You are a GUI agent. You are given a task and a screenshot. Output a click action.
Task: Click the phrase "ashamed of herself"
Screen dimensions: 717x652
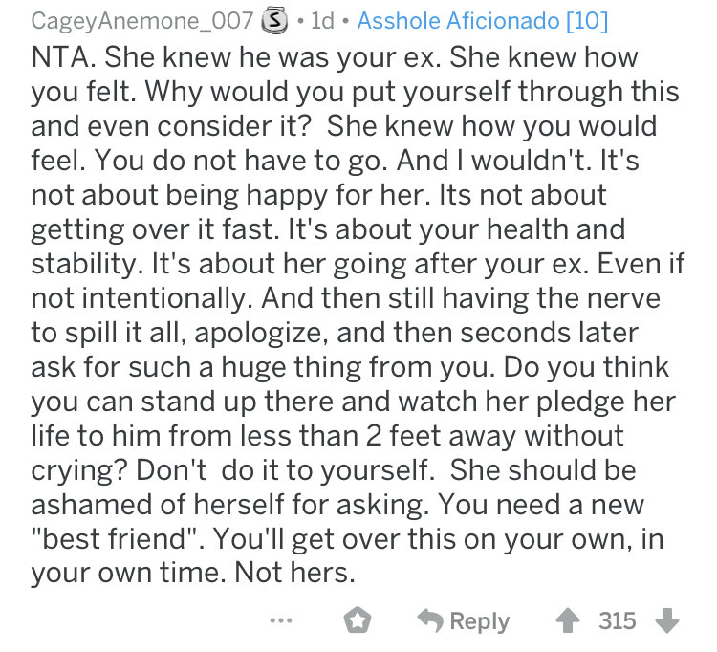158,504
